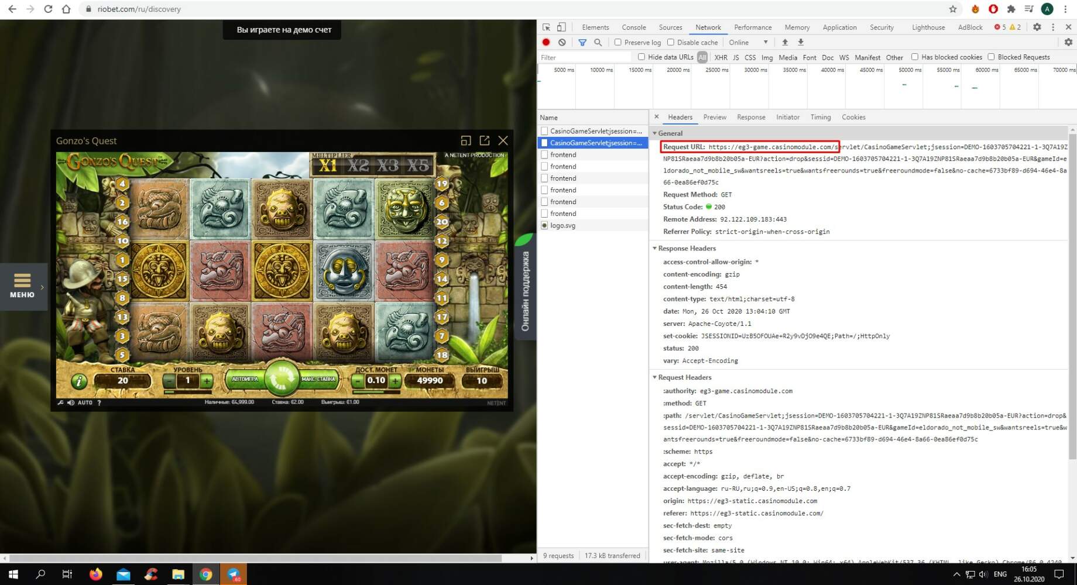
Task: Toggle device toolbar icon
Action: coord(561,27)
